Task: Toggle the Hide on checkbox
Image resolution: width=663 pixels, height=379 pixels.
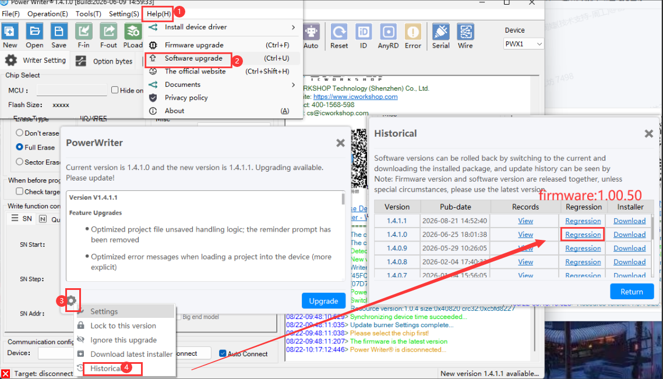Action: point(115,90)
